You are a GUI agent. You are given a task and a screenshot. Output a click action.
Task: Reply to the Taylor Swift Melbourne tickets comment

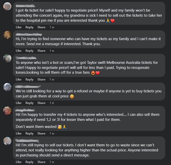(x=29, y=79)
